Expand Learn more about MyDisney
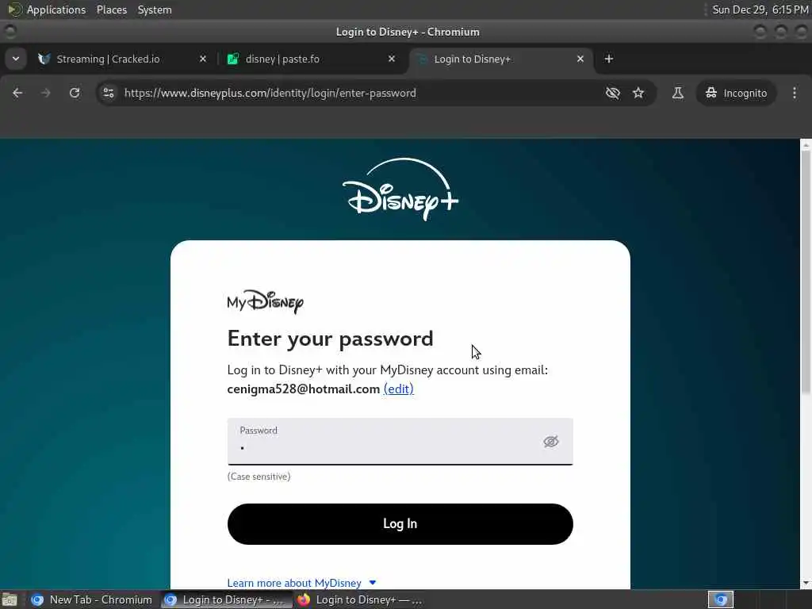The image size is (812, 609). click(301, 583)
